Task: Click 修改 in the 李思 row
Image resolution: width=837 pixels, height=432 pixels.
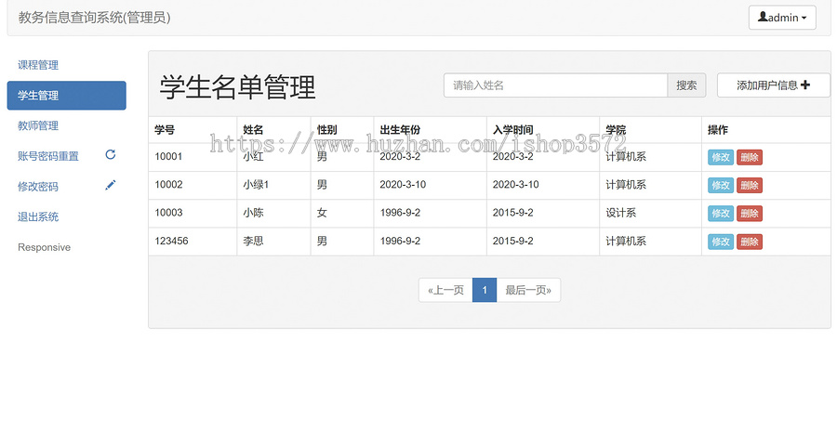Action: pyautogui.click(x=721, y=242)
